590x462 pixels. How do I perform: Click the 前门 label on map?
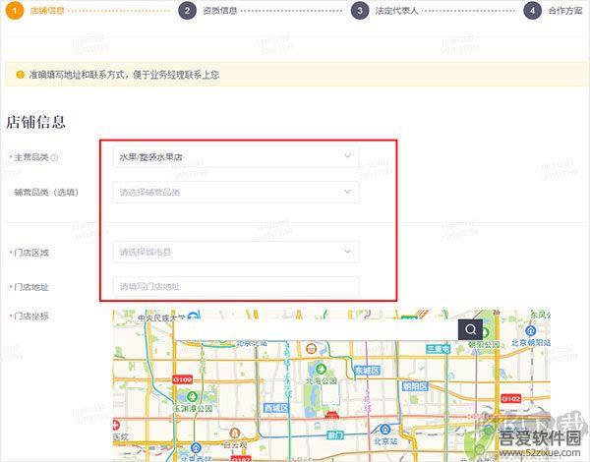(x=335, y=435)
